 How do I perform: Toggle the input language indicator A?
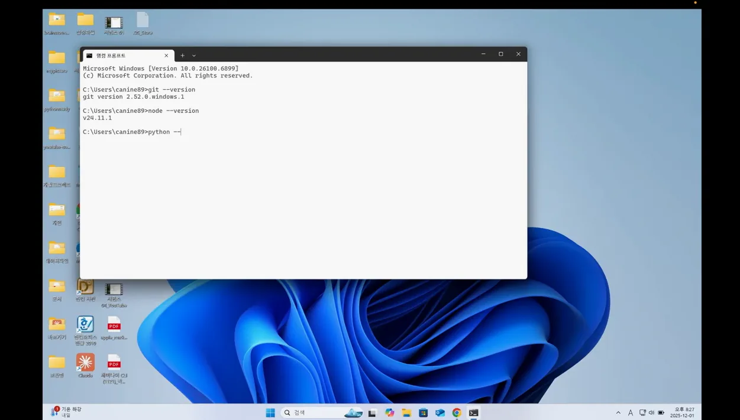point(631,413)
